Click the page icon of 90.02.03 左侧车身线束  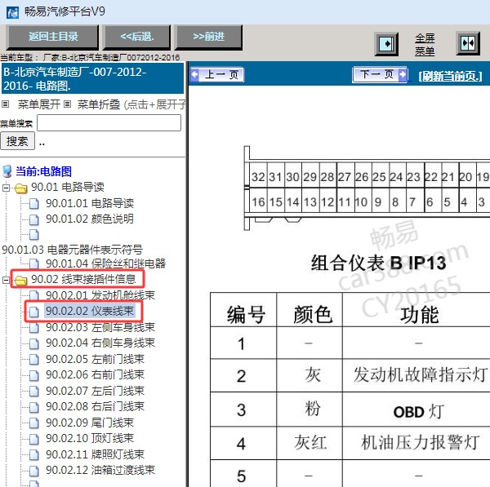pos(34,328)
